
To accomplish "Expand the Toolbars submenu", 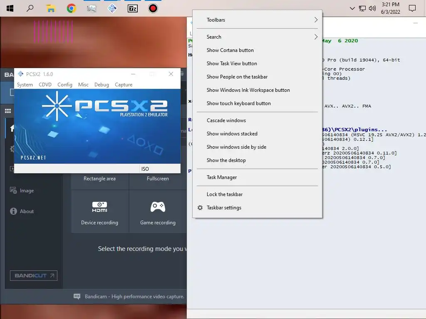I will coord(257,20).
